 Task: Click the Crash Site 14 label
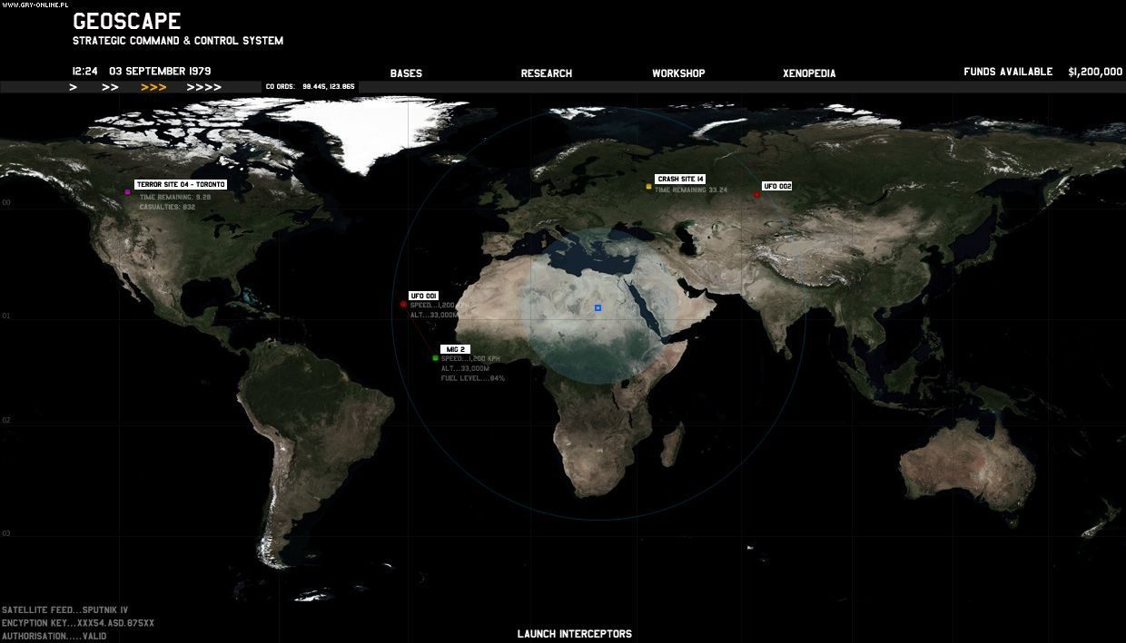tap(680, 180)
